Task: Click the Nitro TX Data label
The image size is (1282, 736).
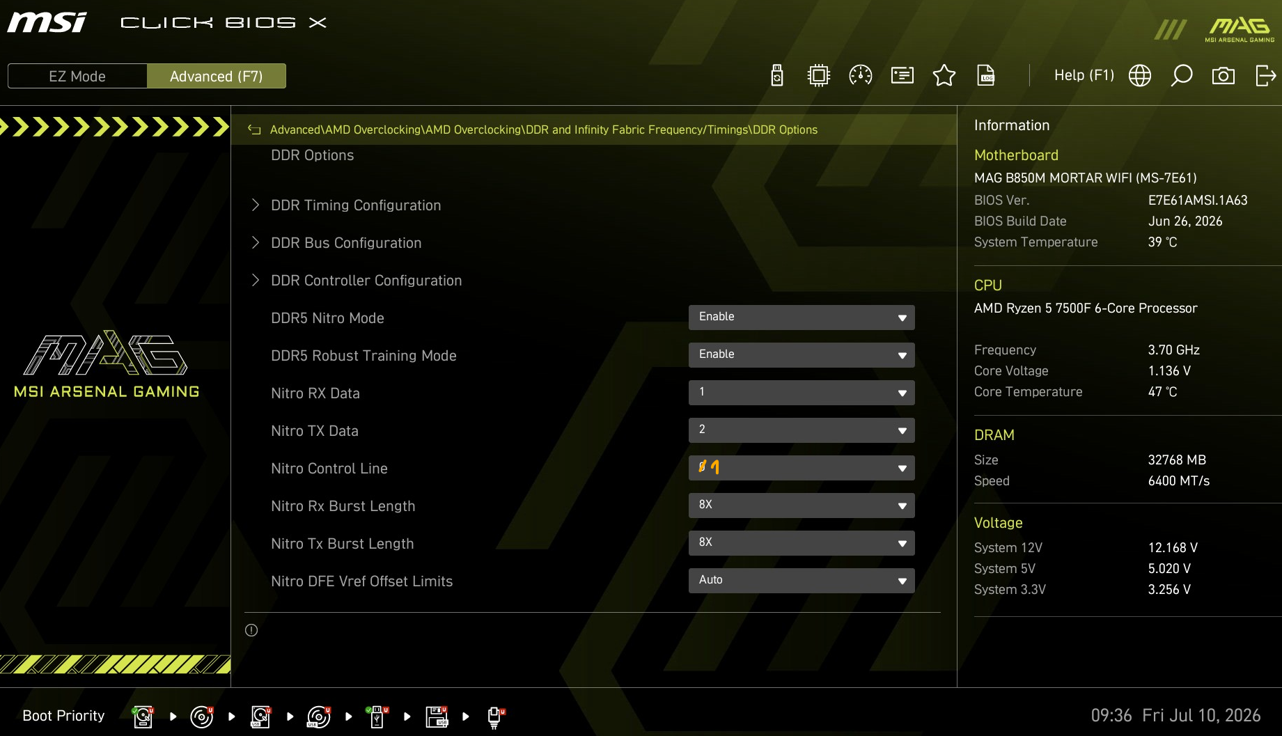Action: tap(315, 431)
